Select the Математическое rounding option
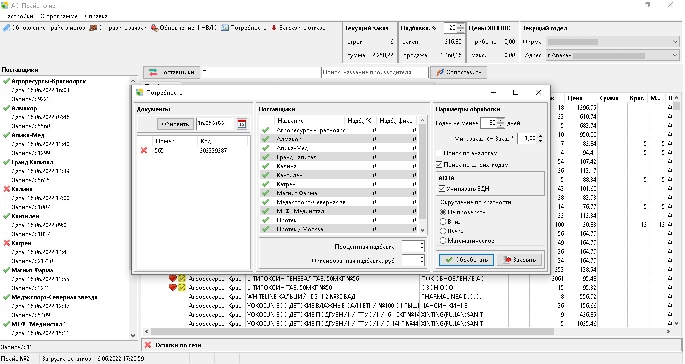 (443, 241)
